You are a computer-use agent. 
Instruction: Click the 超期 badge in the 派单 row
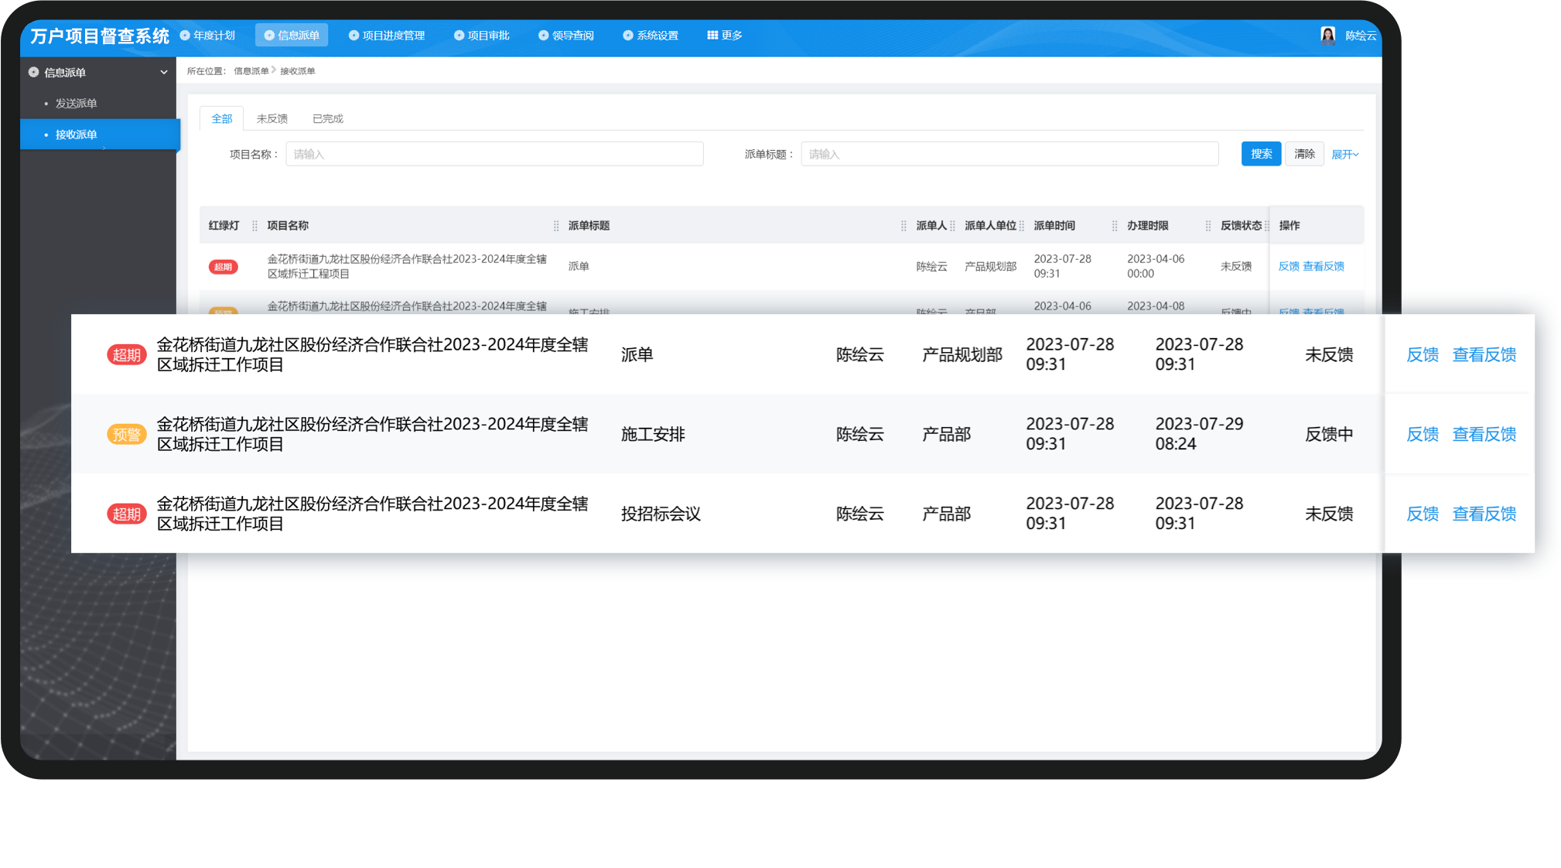(x=127, y=355)
